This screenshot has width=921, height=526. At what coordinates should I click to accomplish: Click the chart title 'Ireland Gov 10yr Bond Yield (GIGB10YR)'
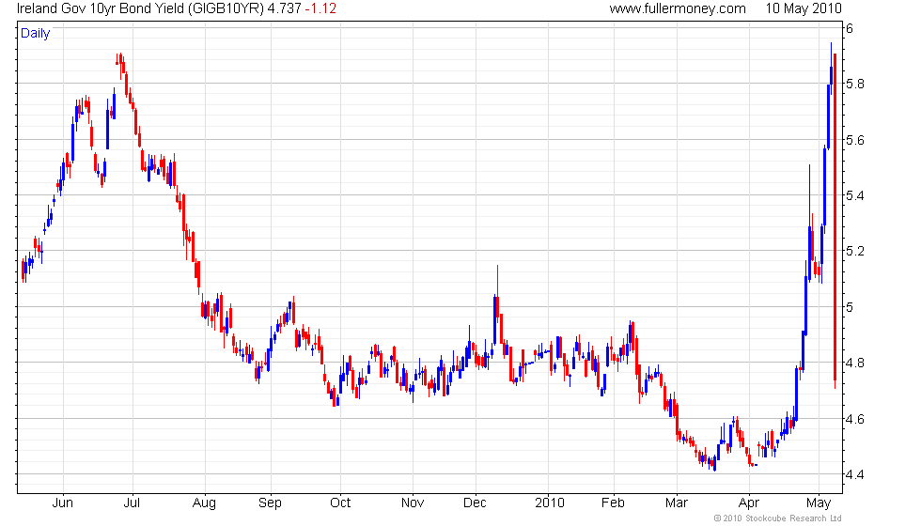pyautogui.click(x=140, y=8)
